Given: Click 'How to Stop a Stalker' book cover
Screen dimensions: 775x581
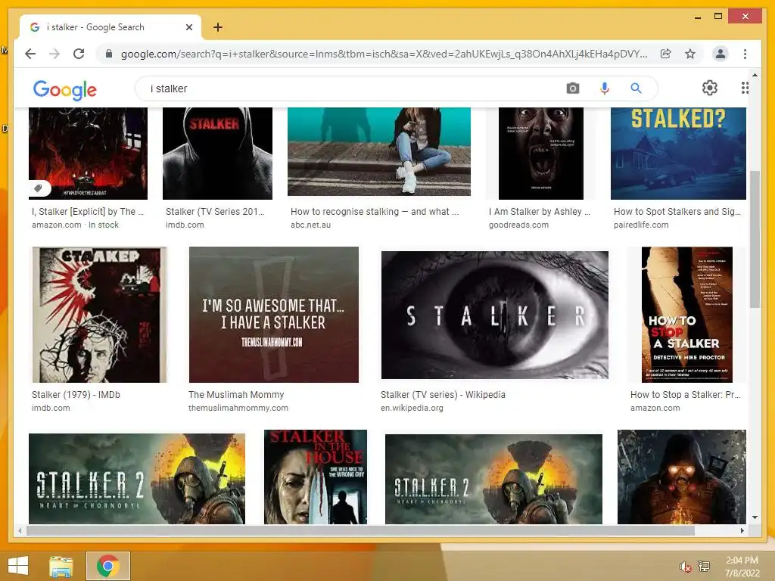Looking at the screenshot, I should coord(687,315).
